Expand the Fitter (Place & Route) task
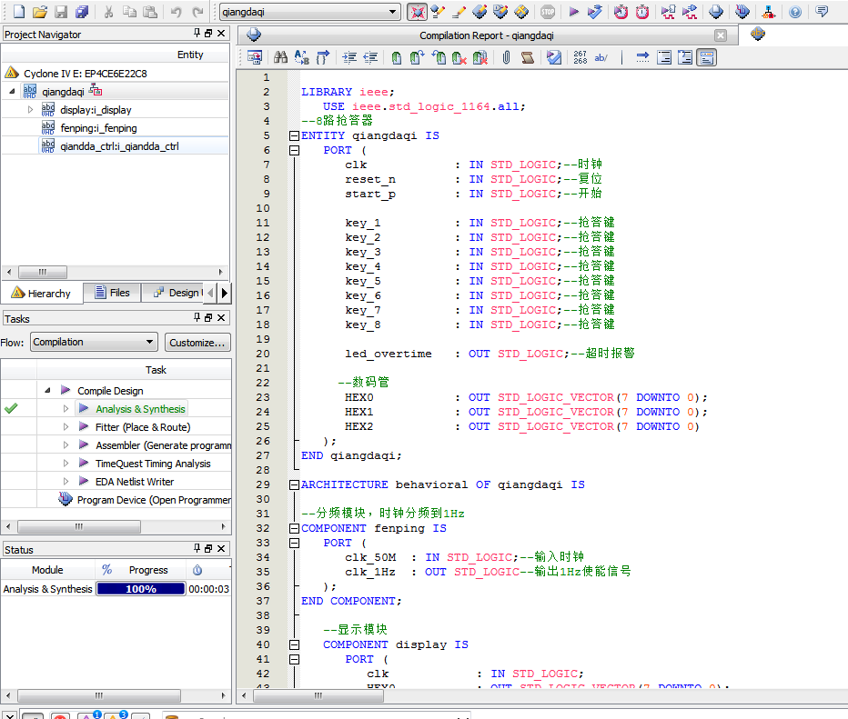The image size is (848, 719). pyautogui.click(x=66, y=427)
